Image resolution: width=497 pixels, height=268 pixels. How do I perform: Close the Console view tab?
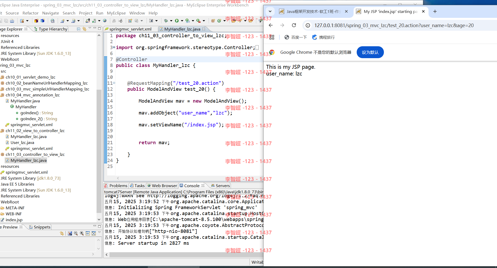[x=203, y=186]
